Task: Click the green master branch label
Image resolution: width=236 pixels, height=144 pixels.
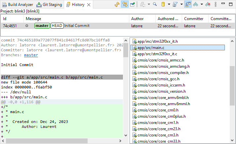Action: [42, 26]
